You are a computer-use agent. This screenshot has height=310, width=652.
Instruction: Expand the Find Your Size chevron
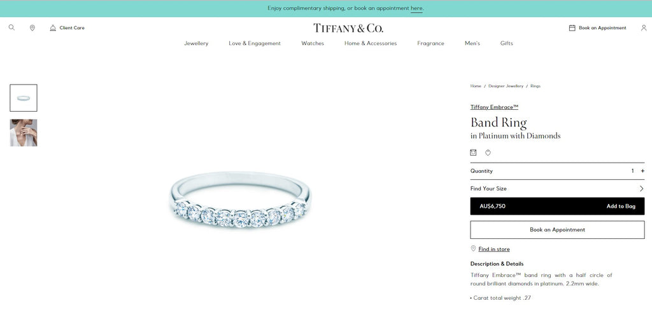(x=642, y=189)
